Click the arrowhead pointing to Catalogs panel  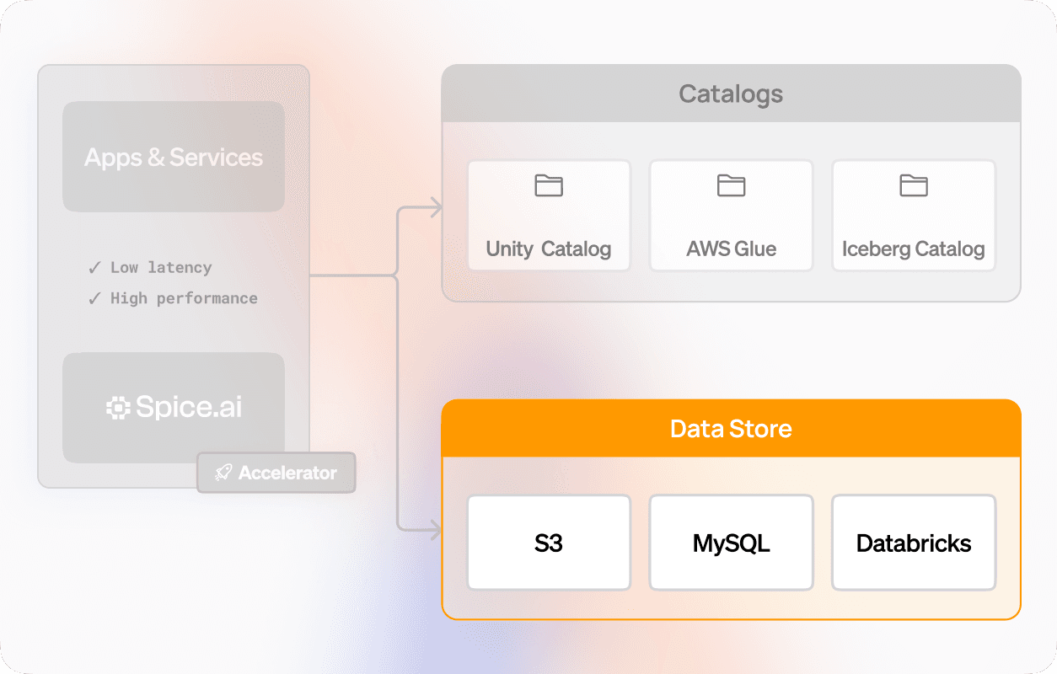436,207
